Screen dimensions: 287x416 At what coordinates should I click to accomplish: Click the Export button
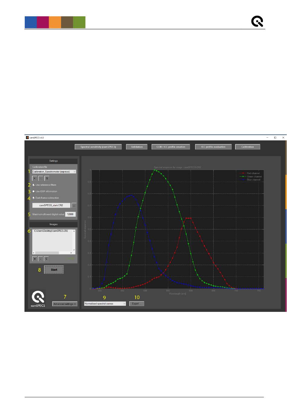(x=137, y=304)
